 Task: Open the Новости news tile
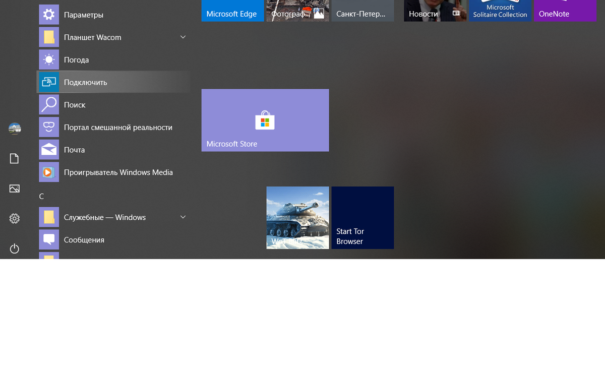(x=435, y=11)
